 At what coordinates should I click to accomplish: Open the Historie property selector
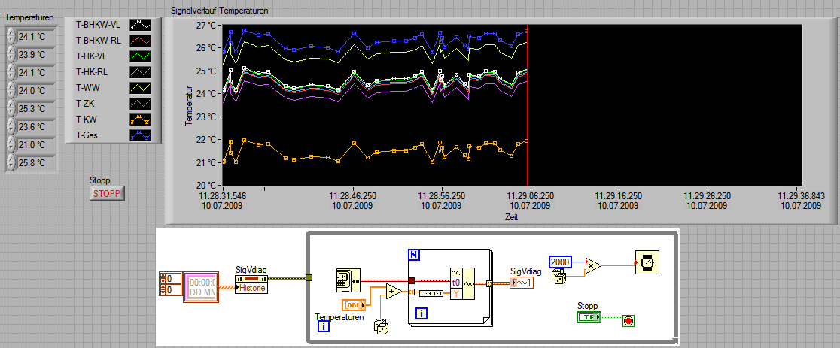coord(251,288)
